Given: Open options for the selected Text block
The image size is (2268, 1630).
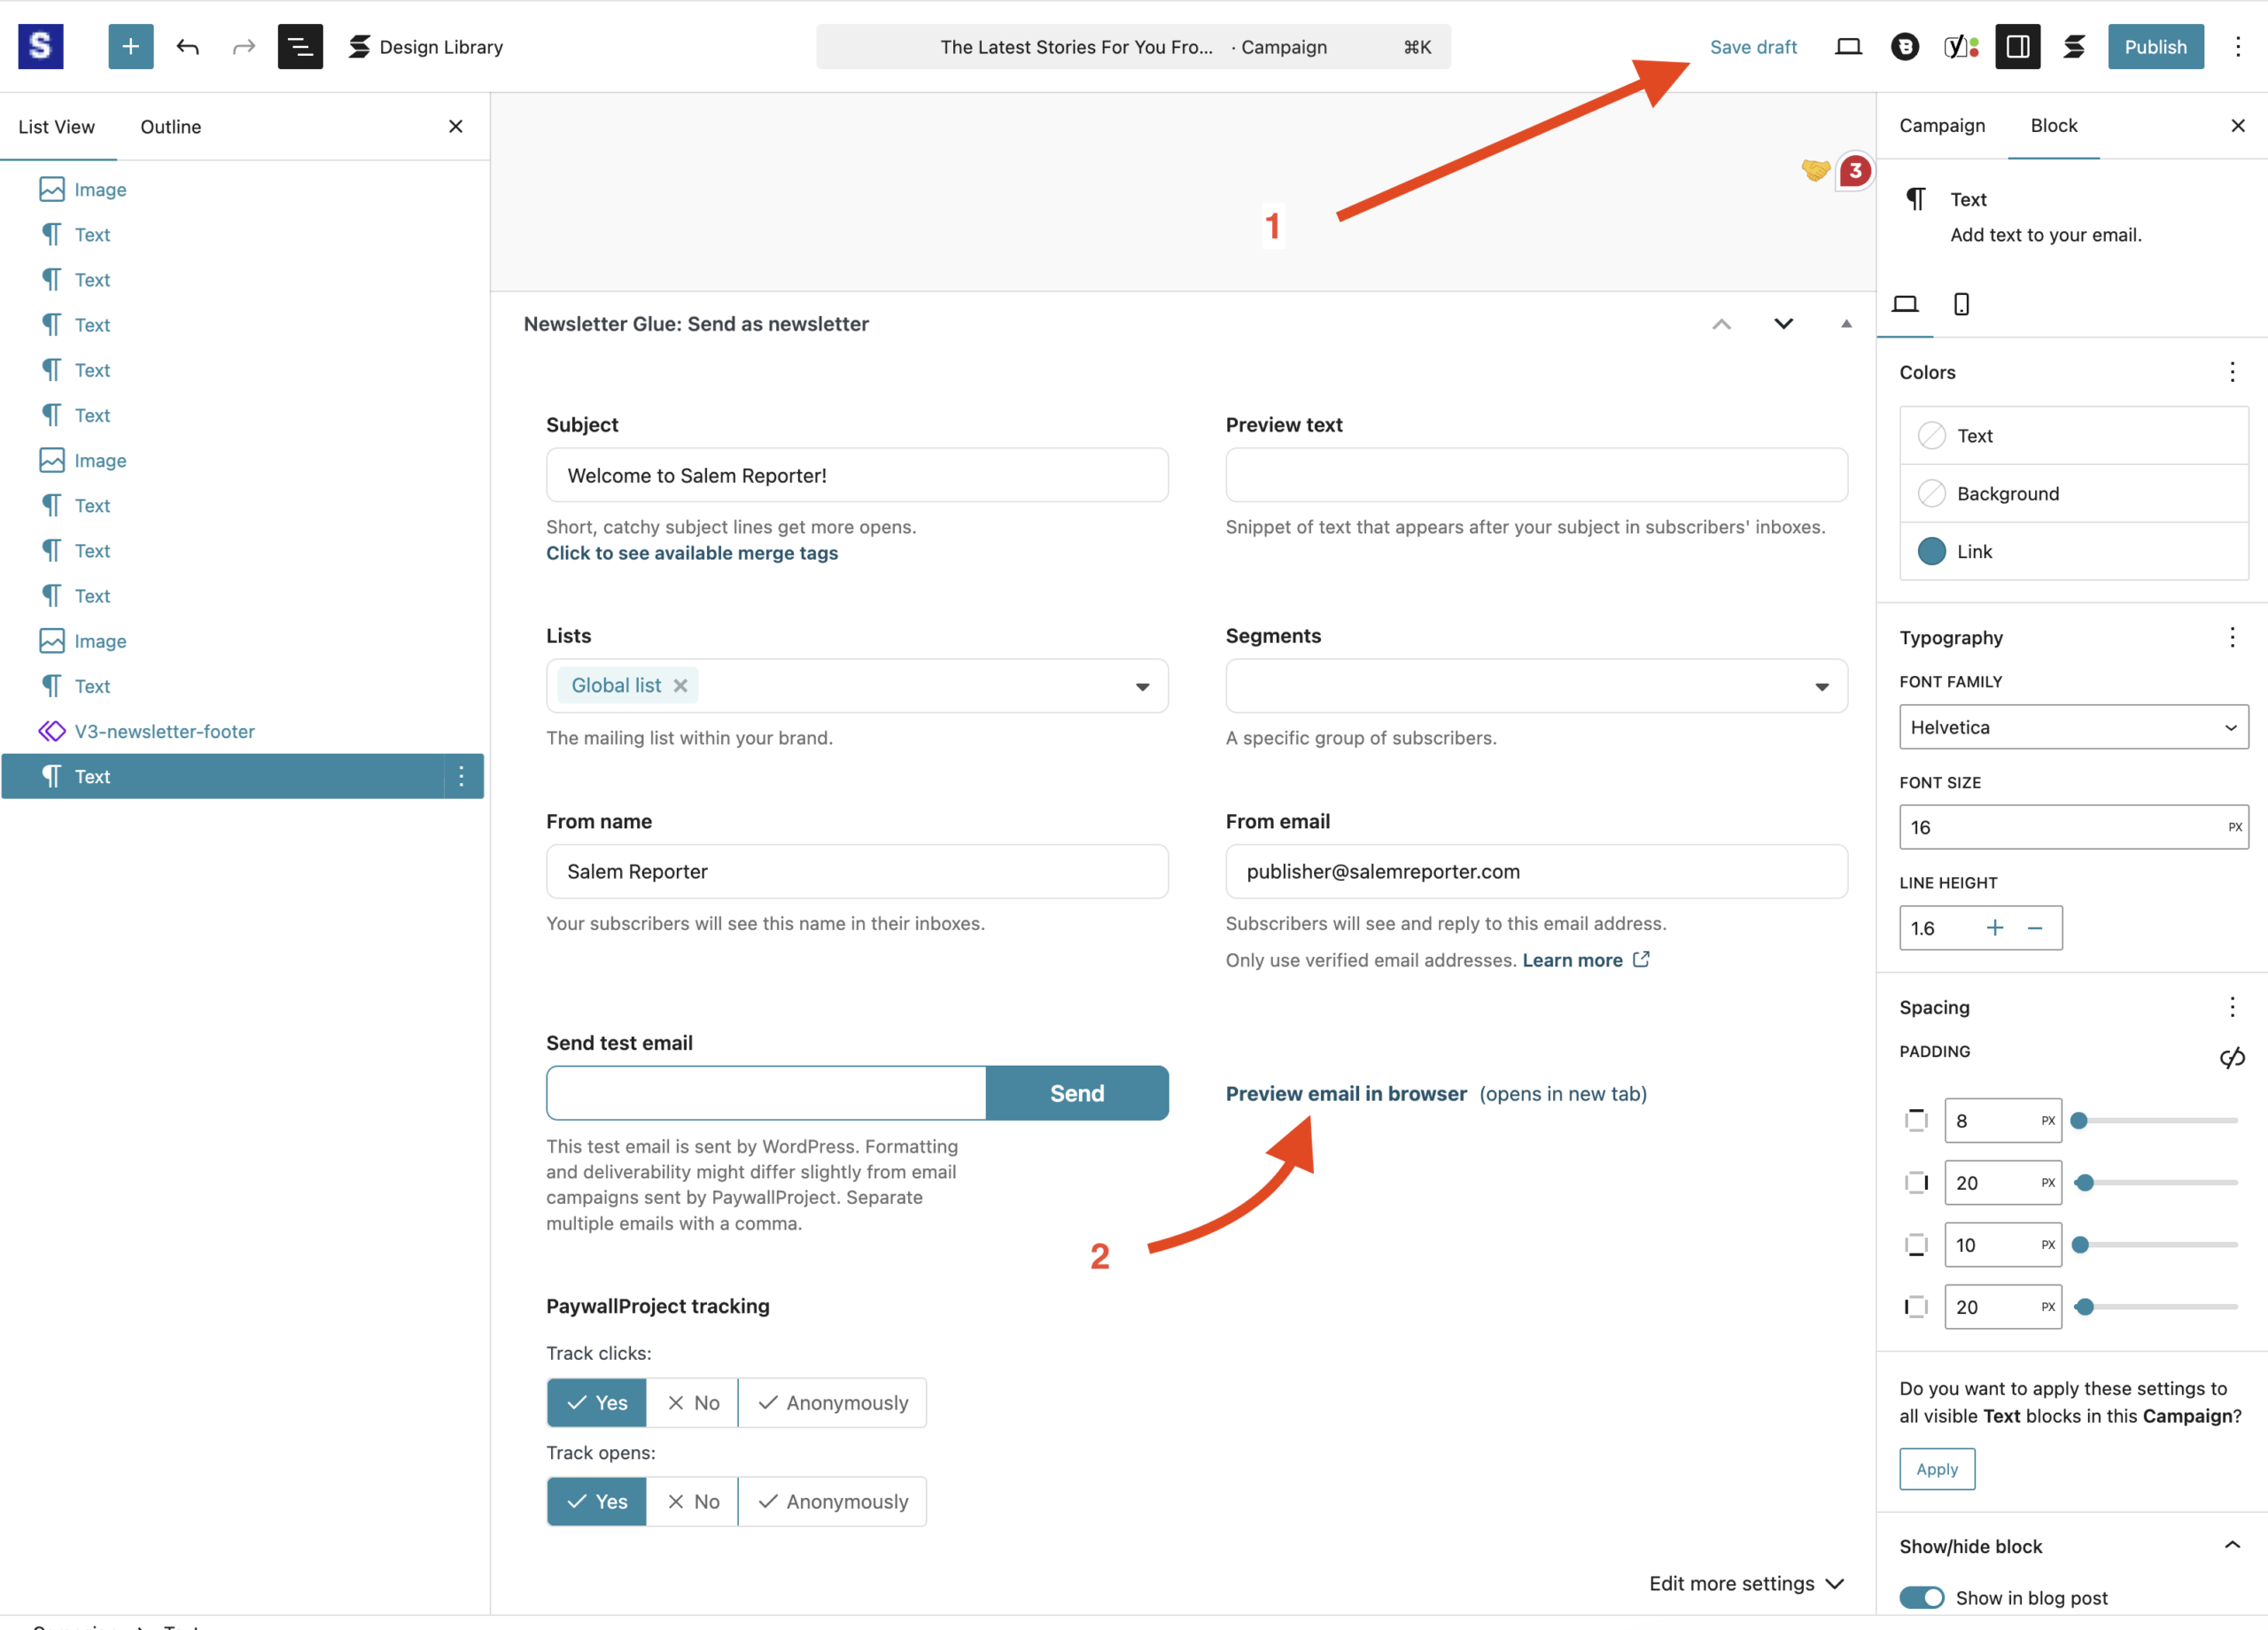Looking at the screenshot, I should coord(461,776).
